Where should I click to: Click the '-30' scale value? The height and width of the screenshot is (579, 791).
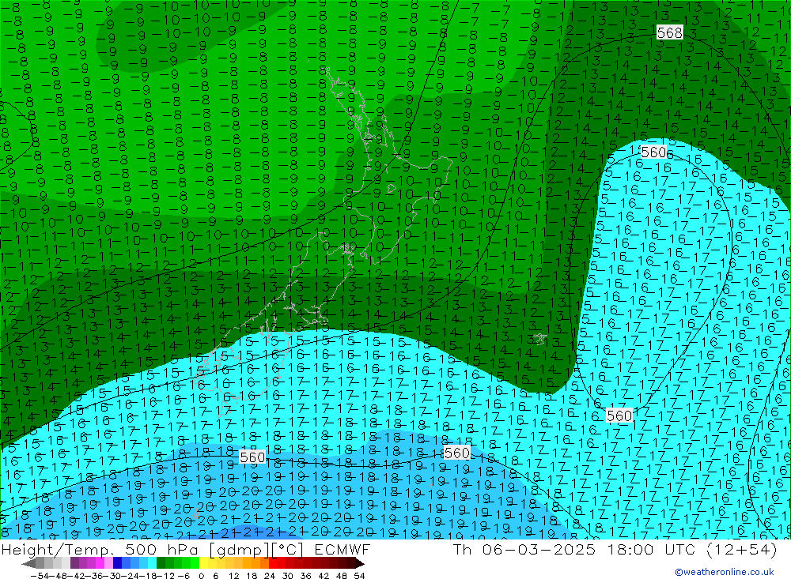112,576
